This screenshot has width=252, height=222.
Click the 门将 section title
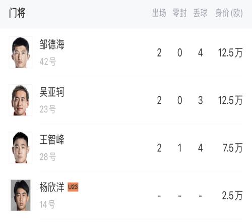(17, 13)
